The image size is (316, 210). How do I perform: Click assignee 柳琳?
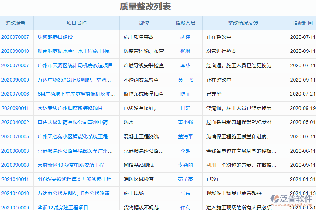185,51
